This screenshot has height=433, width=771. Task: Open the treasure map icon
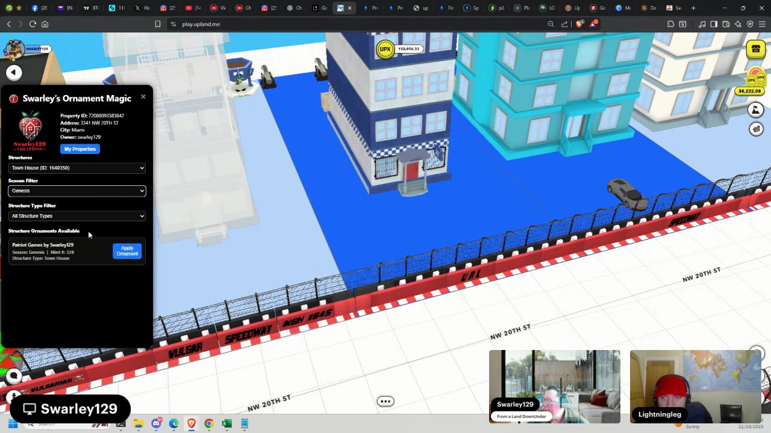tap(756, 129)
